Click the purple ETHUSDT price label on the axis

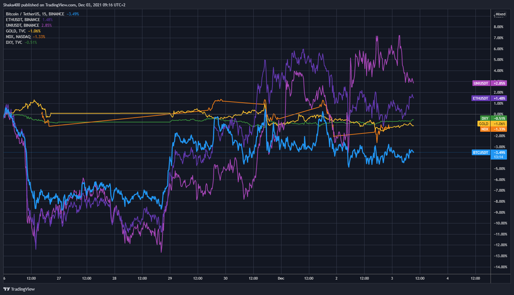(480, 98)
